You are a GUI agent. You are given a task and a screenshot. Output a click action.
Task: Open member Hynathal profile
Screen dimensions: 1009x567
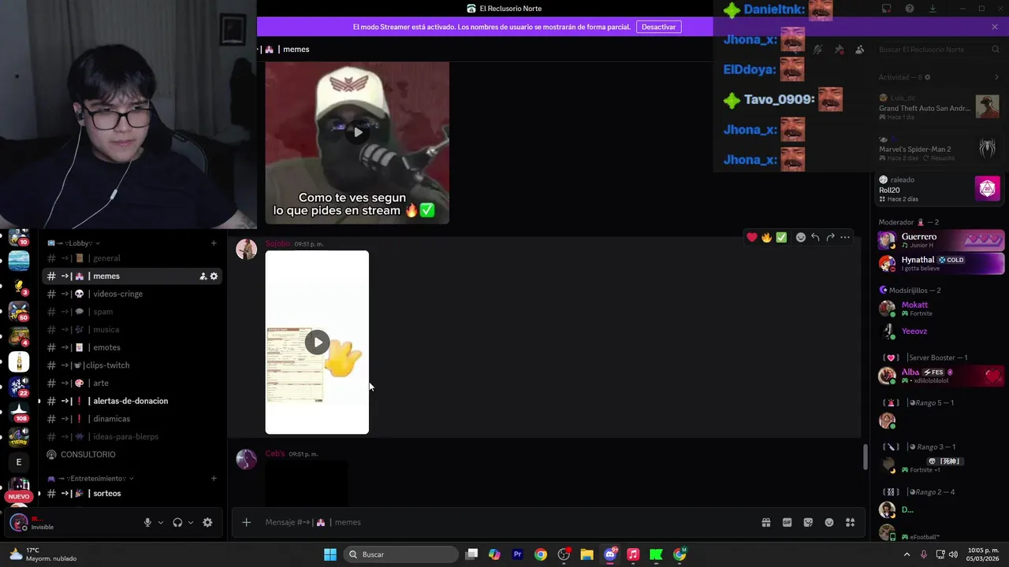click(941, 263)
